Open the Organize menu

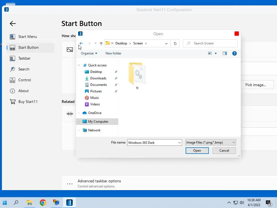coord(89,53)
